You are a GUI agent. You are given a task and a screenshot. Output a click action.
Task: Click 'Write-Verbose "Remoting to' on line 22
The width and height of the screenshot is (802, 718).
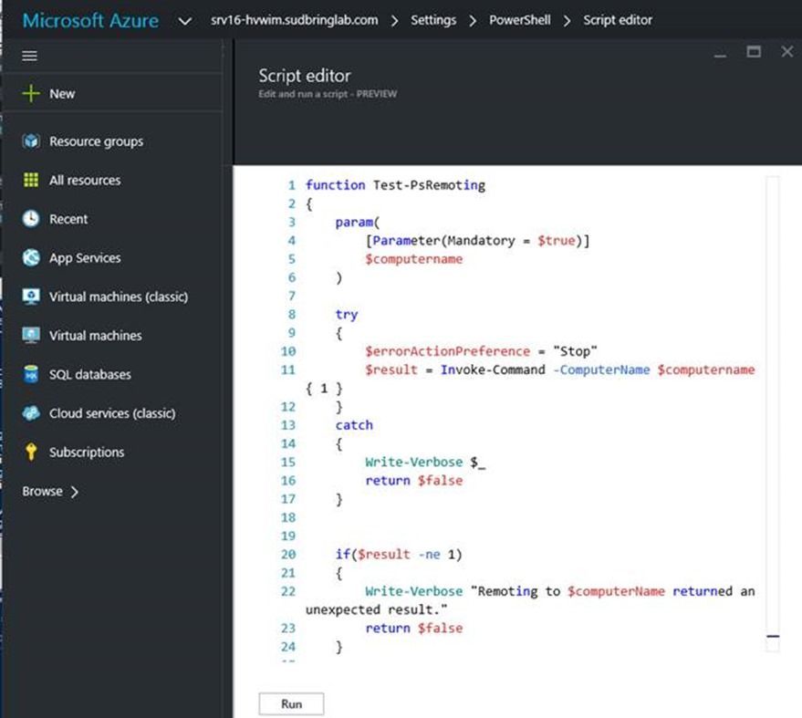point(463,591)
